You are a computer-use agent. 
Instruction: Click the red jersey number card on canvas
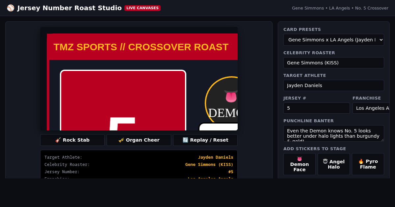(123, 100)
